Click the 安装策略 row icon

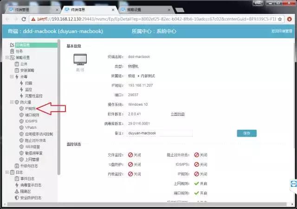coord(17,70)
